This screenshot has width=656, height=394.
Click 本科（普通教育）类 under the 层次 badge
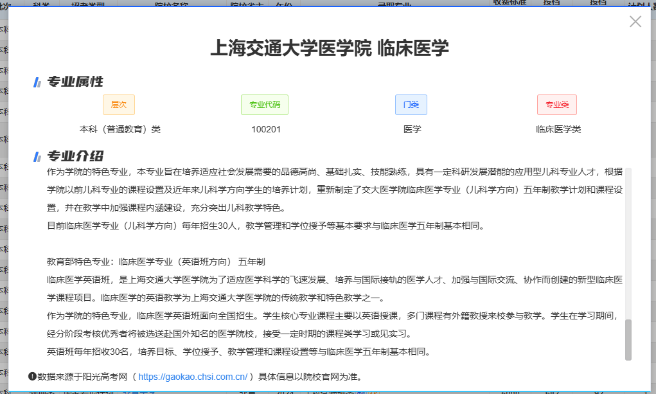pyautogui.click(x=118, y=129)
